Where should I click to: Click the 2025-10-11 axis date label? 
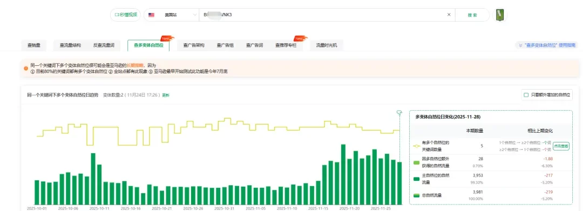(99, 208)
